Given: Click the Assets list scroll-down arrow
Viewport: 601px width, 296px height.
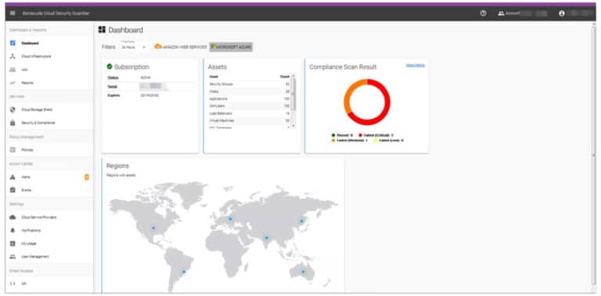Looking at the screenshot, I should pos(293,126).
